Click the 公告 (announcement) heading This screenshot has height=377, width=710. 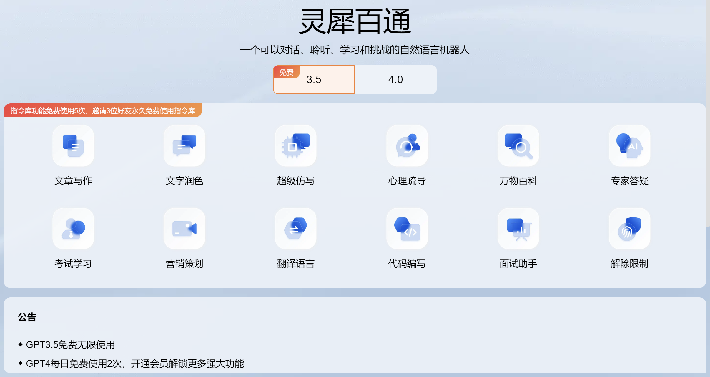(x=27, y=317)
